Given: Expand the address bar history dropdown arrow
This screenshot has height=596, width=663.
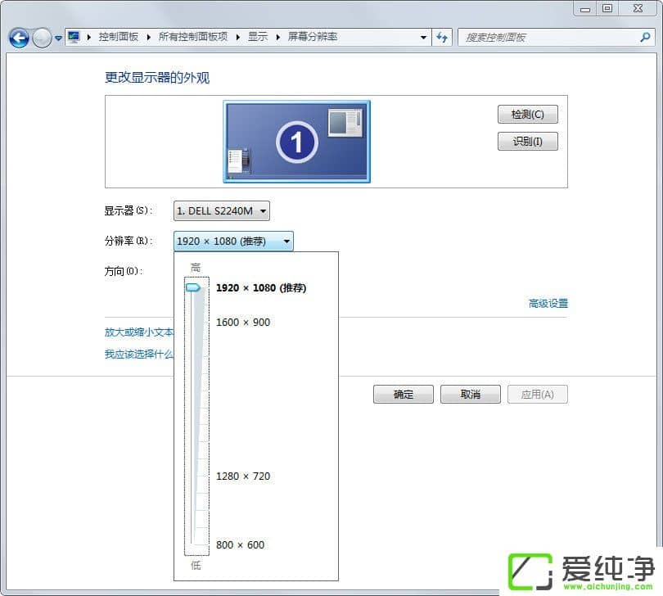Looking at the screenshot, I should [x=423, y=37].
